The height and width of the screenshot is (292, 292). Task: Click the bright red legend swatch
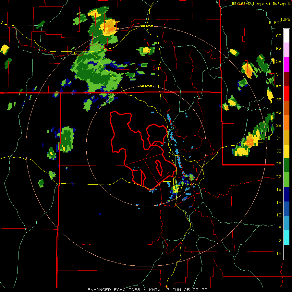coord(286,93)
